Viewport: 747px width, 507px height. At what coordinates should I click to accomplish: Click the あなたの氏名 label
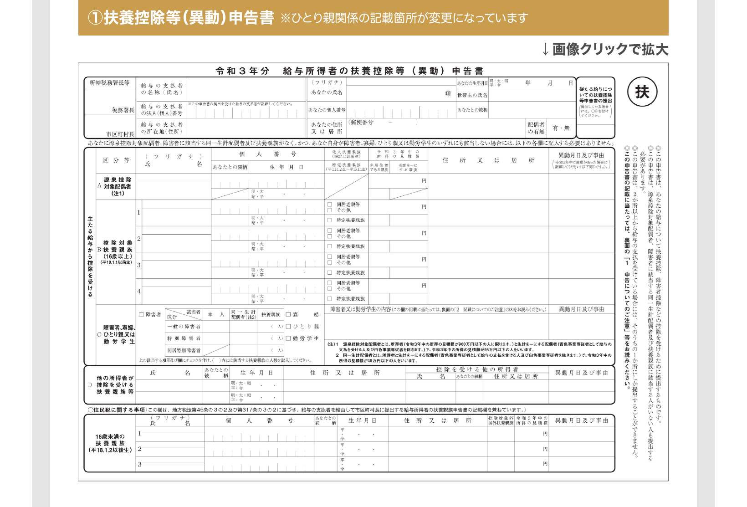tap(327, 92)
